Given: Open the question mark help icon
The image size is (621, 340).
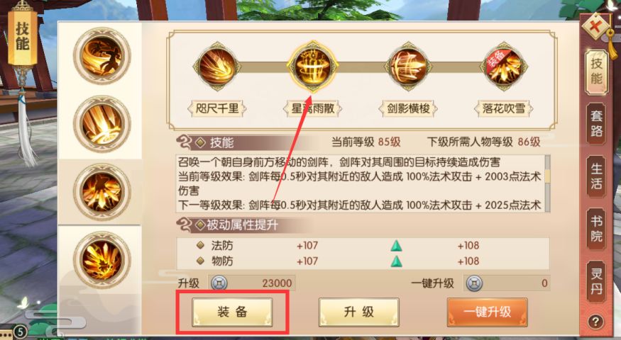Looking at the screenshot, I should coord(596,322).
